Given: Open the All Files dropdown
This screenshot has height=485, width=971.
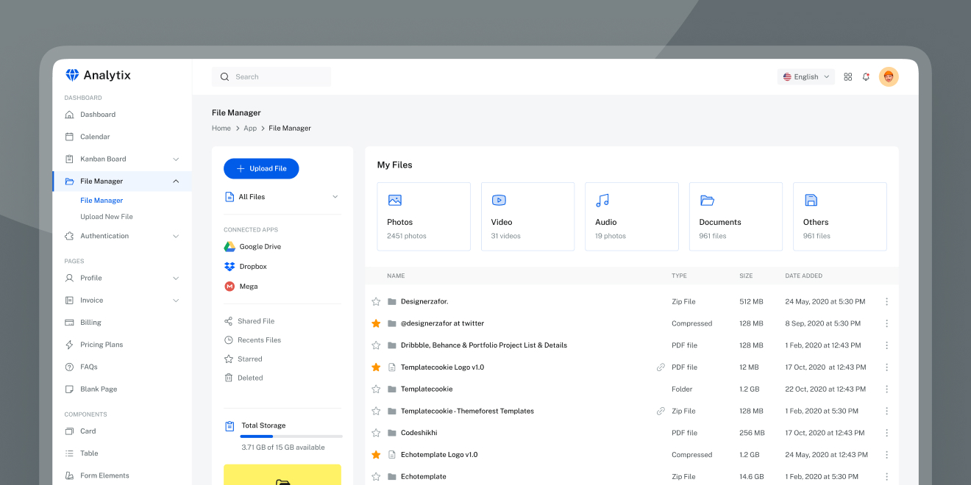Looking at the screenshot, I should click(x=282, y=197).
